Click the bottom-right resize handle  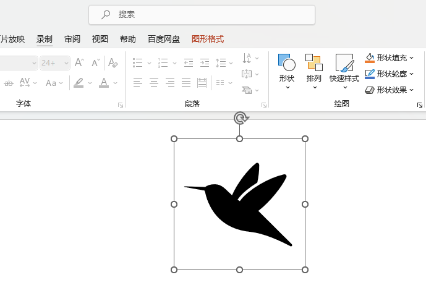point(305,270)
